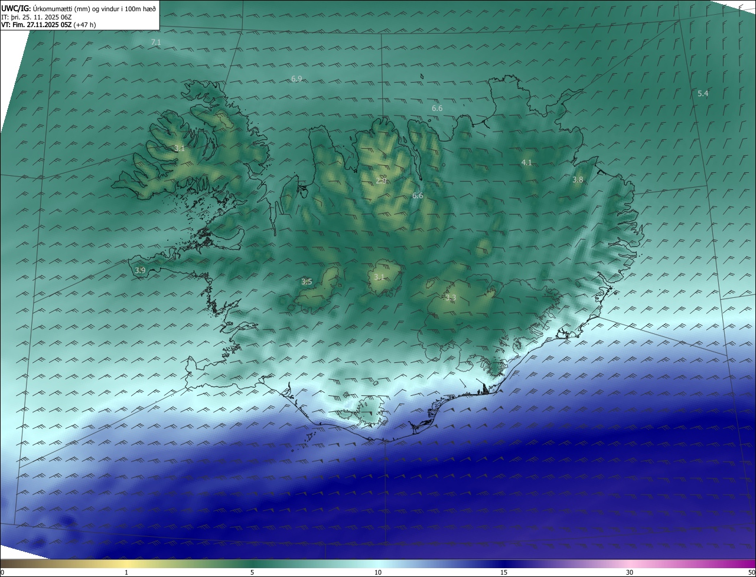Select the color scale tick labeled 15

(504, 572)
